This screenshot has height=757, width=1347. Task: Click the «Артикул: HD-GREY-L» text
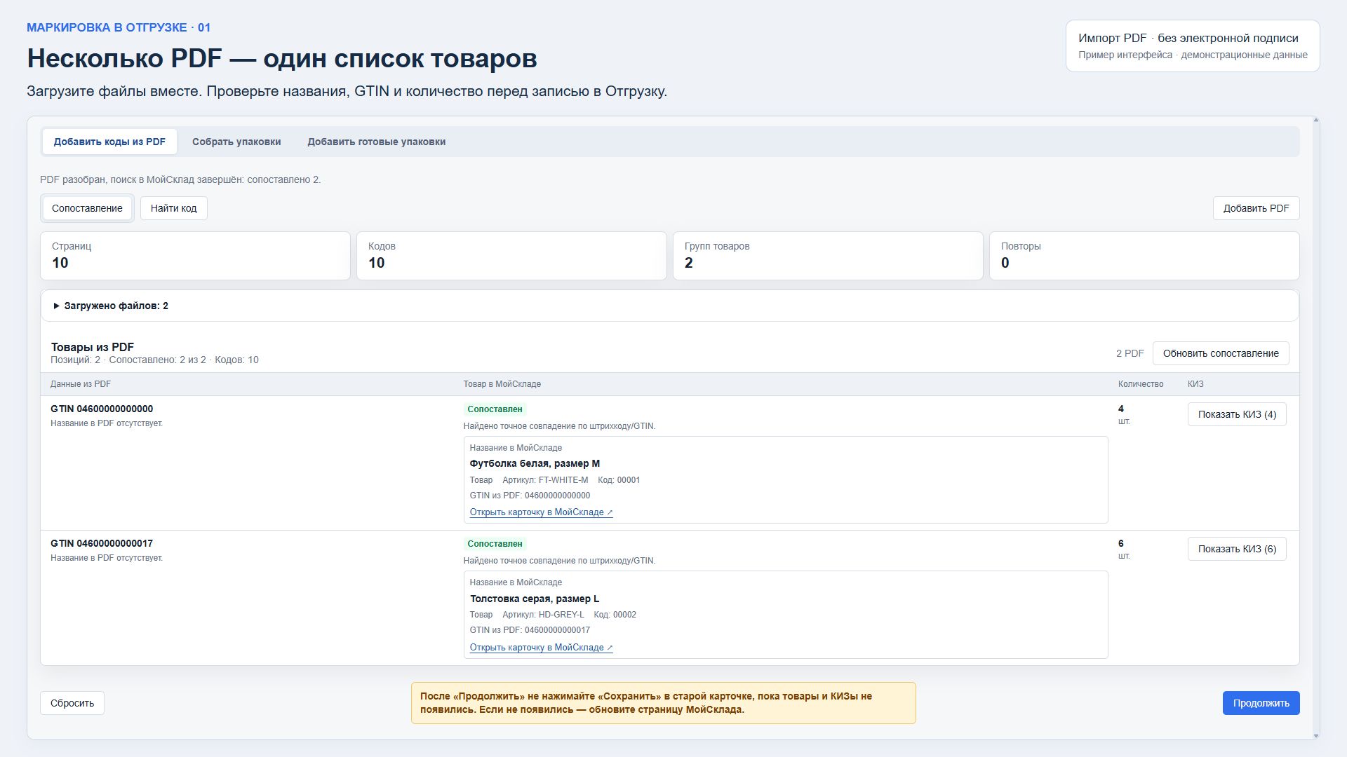point(543,615)
